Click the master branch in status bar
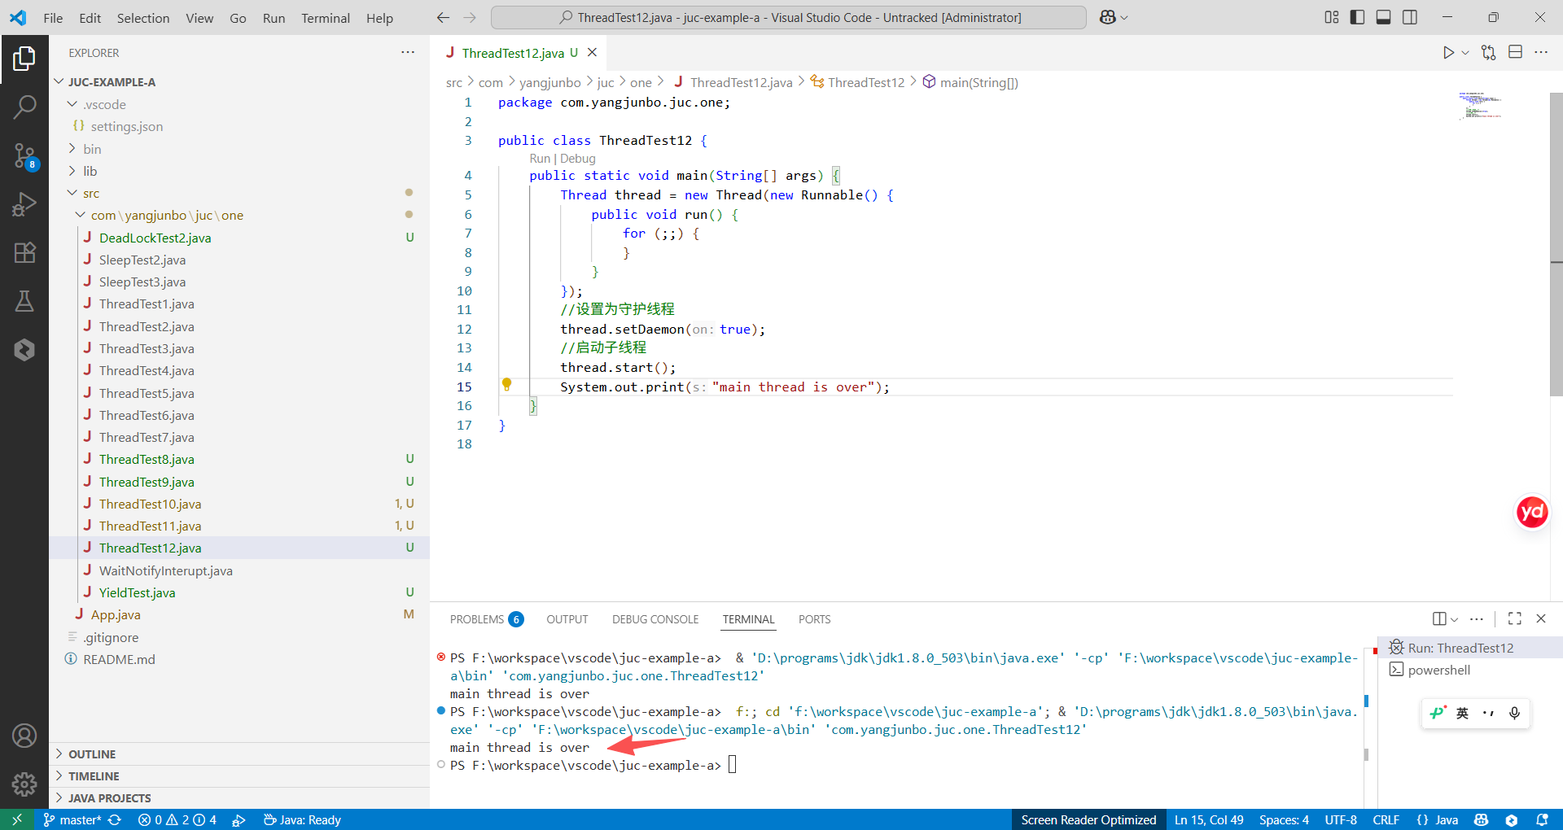This screenshot has width=1563, height=830. 72,819
